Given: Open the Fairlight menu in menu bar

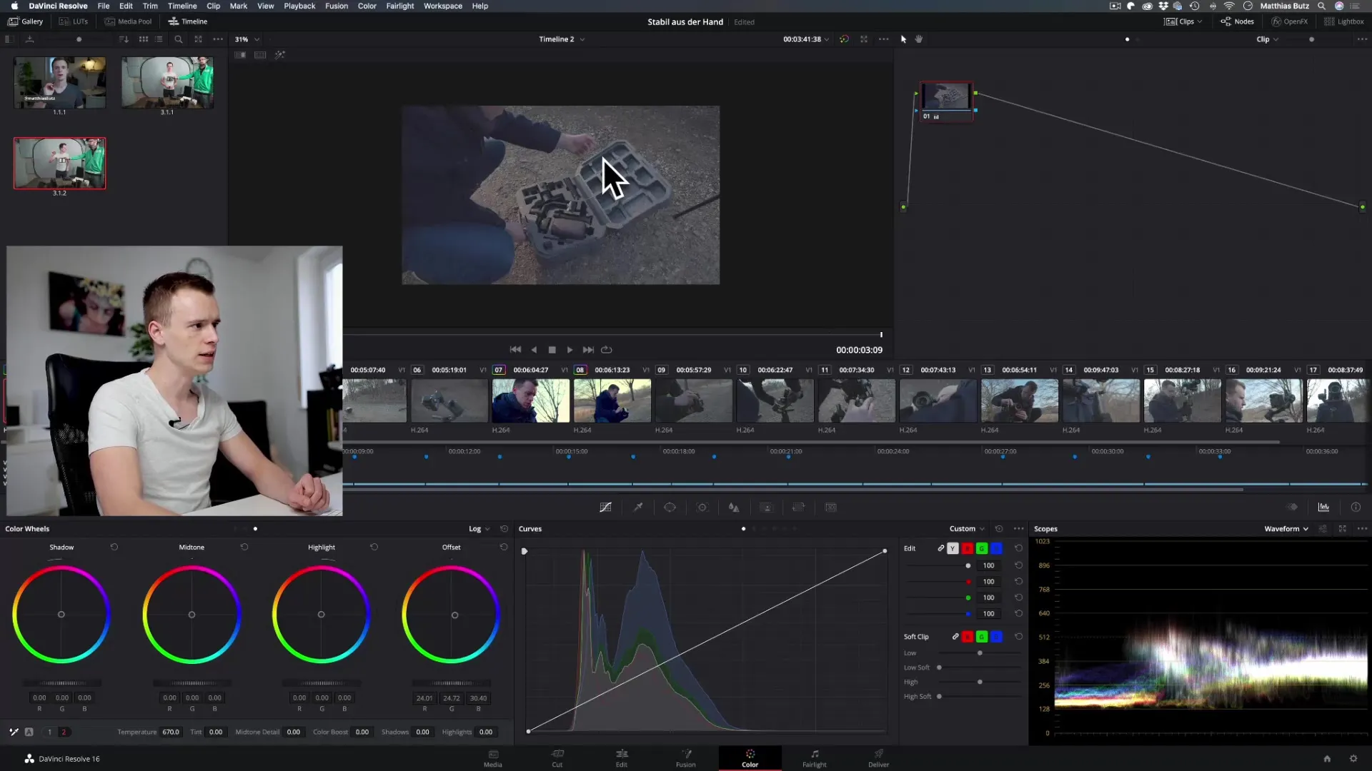Looking at the screenshot, I should (x=400, y=6).
